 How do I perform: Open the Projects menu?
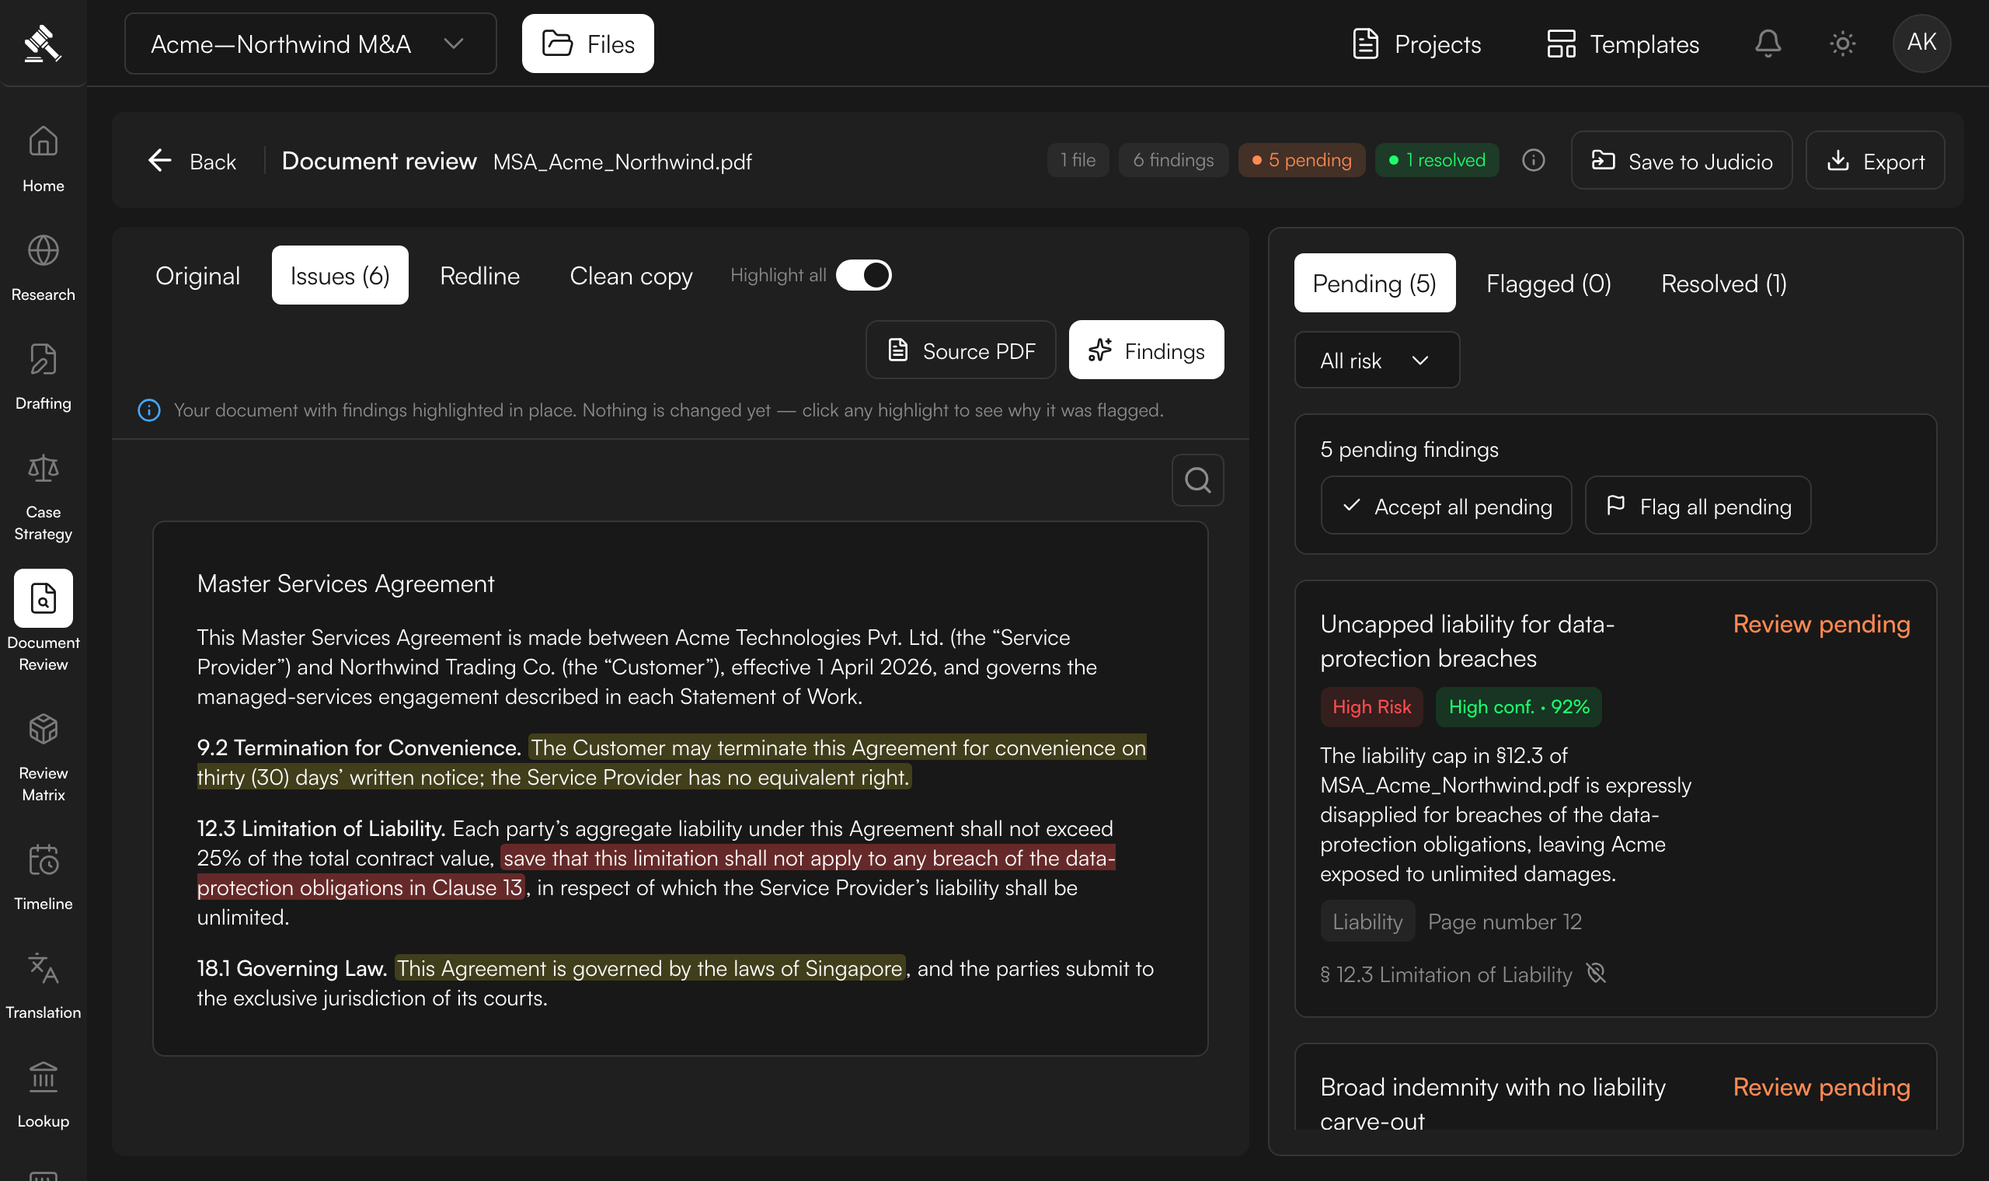coord(1417,44)
